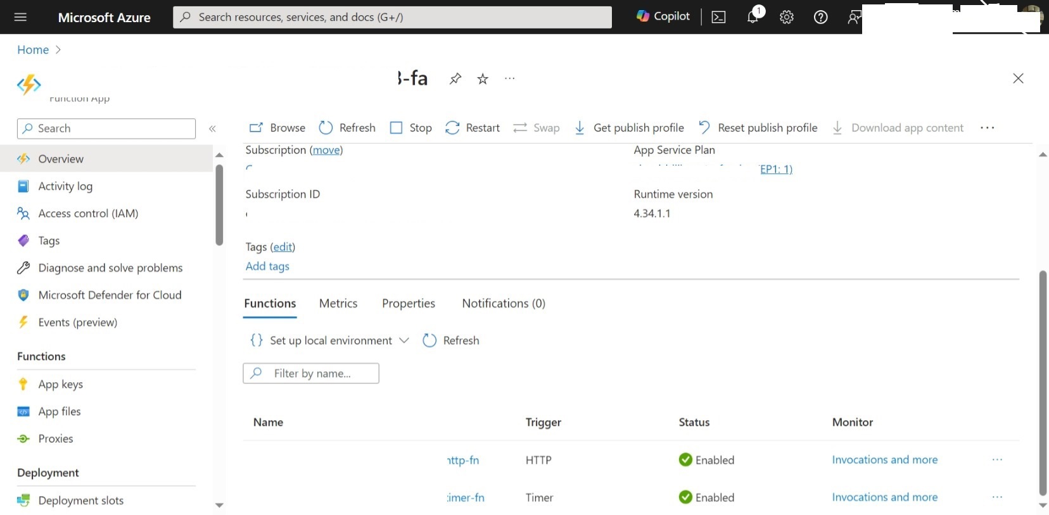Open the timer-fn function

pyautogui.click(x=466, y=497)
